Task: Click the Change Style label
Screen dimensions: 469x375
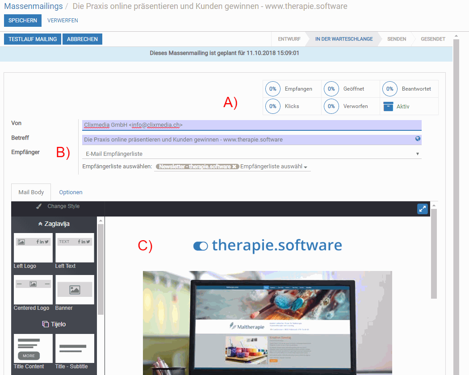Action: click(x=63, y=206)
